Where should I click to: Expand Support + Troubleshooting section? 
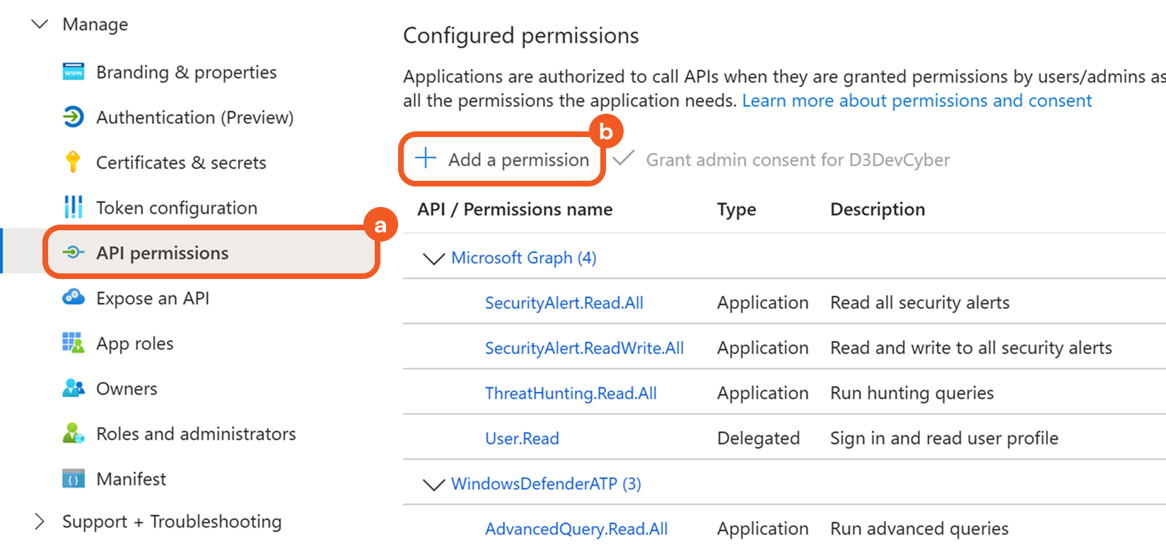(x=40, y=521)
